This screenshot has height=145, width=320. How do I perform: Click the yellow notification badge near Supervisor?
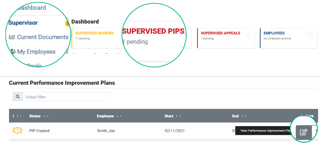click(67, 24)
